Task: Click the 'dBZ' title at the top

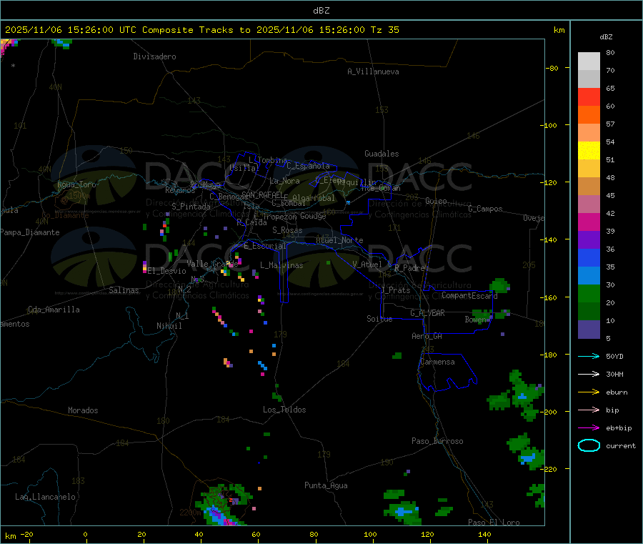Action: 321,11
